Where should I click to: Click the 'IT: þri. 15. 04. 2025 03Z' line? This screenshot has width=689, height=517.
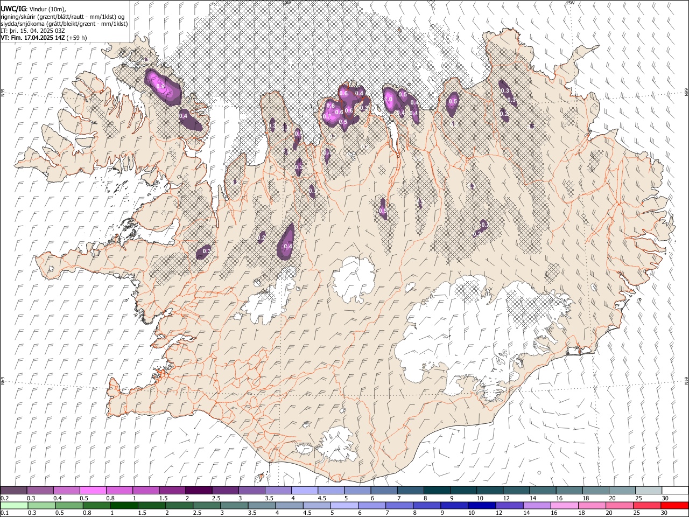32,31
